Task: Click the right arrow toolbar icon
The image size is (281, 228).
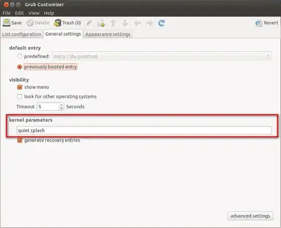Action: [x=149, y=23]
